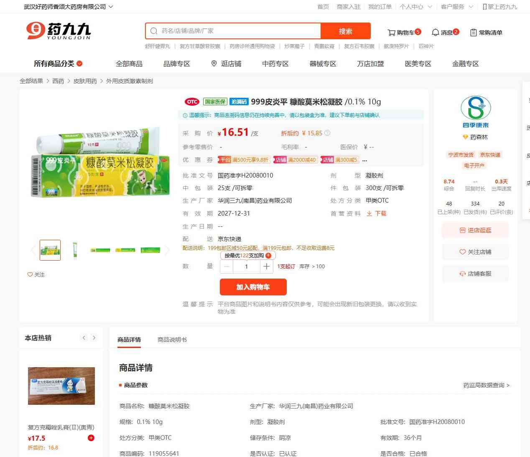Click the red plus on hot-selling product
The image size is (530, 457).
click(91, 438)
